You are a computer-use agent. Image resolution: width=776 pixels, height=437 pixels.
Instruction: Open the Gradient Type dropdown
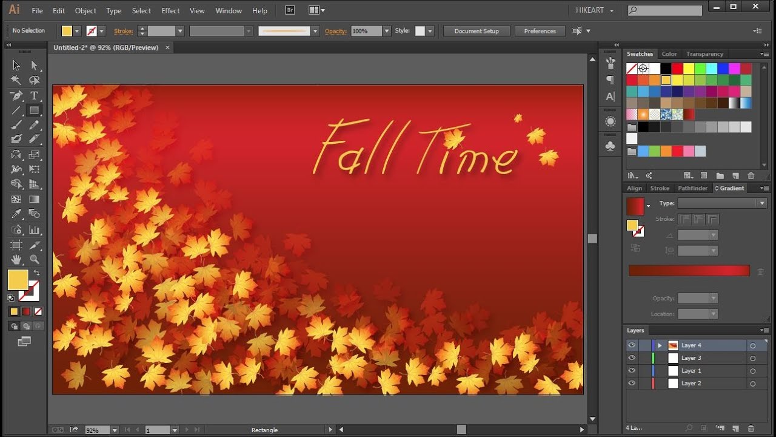click(x=722, y=203)
